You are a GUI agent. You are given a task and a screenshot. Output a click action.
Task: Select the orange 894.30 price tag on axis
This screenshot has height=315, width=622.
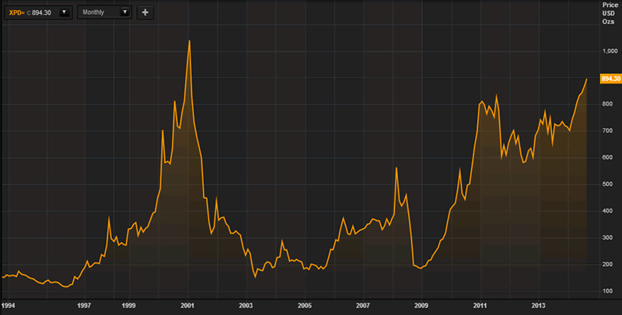pyautogui.click(x=610, y=79)
